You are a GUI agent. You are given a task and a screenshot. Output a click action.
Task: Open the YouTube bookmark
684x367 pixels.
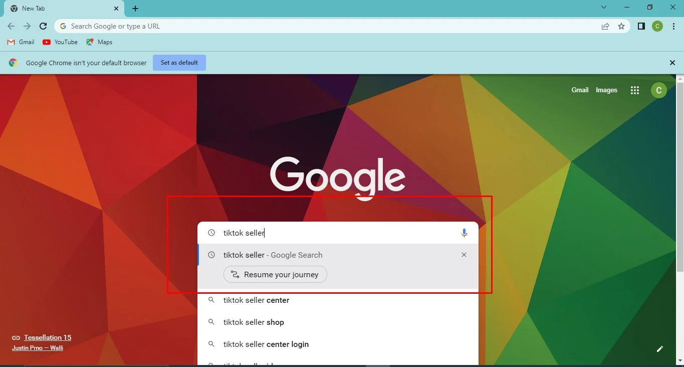tap(60, 42)
